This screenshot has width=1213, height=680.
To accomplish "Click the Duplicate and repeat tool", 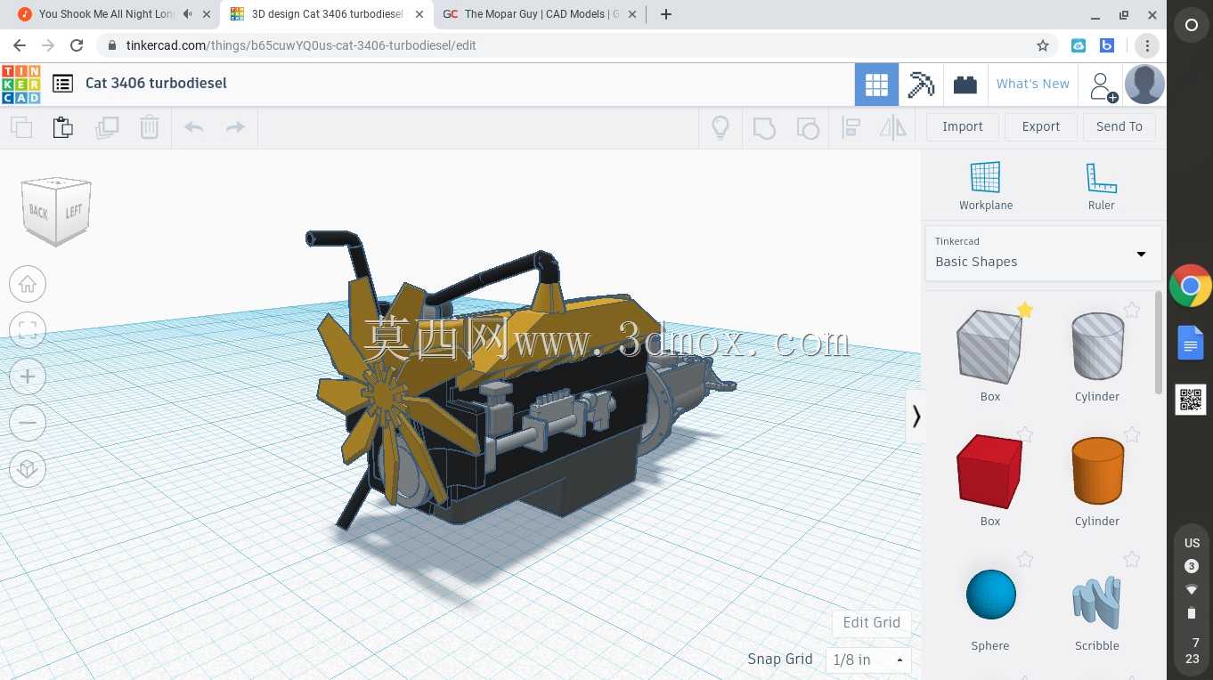I will click(x=107, y=127).
